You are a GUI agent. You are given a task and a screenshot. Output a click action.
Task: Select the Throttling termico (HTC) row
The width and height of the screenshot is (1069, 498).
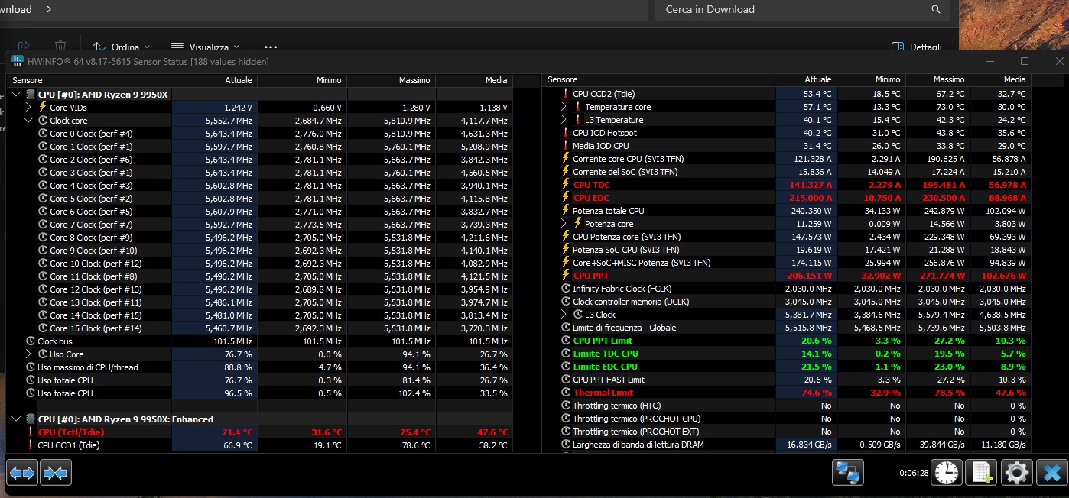(x=788, y=406)
